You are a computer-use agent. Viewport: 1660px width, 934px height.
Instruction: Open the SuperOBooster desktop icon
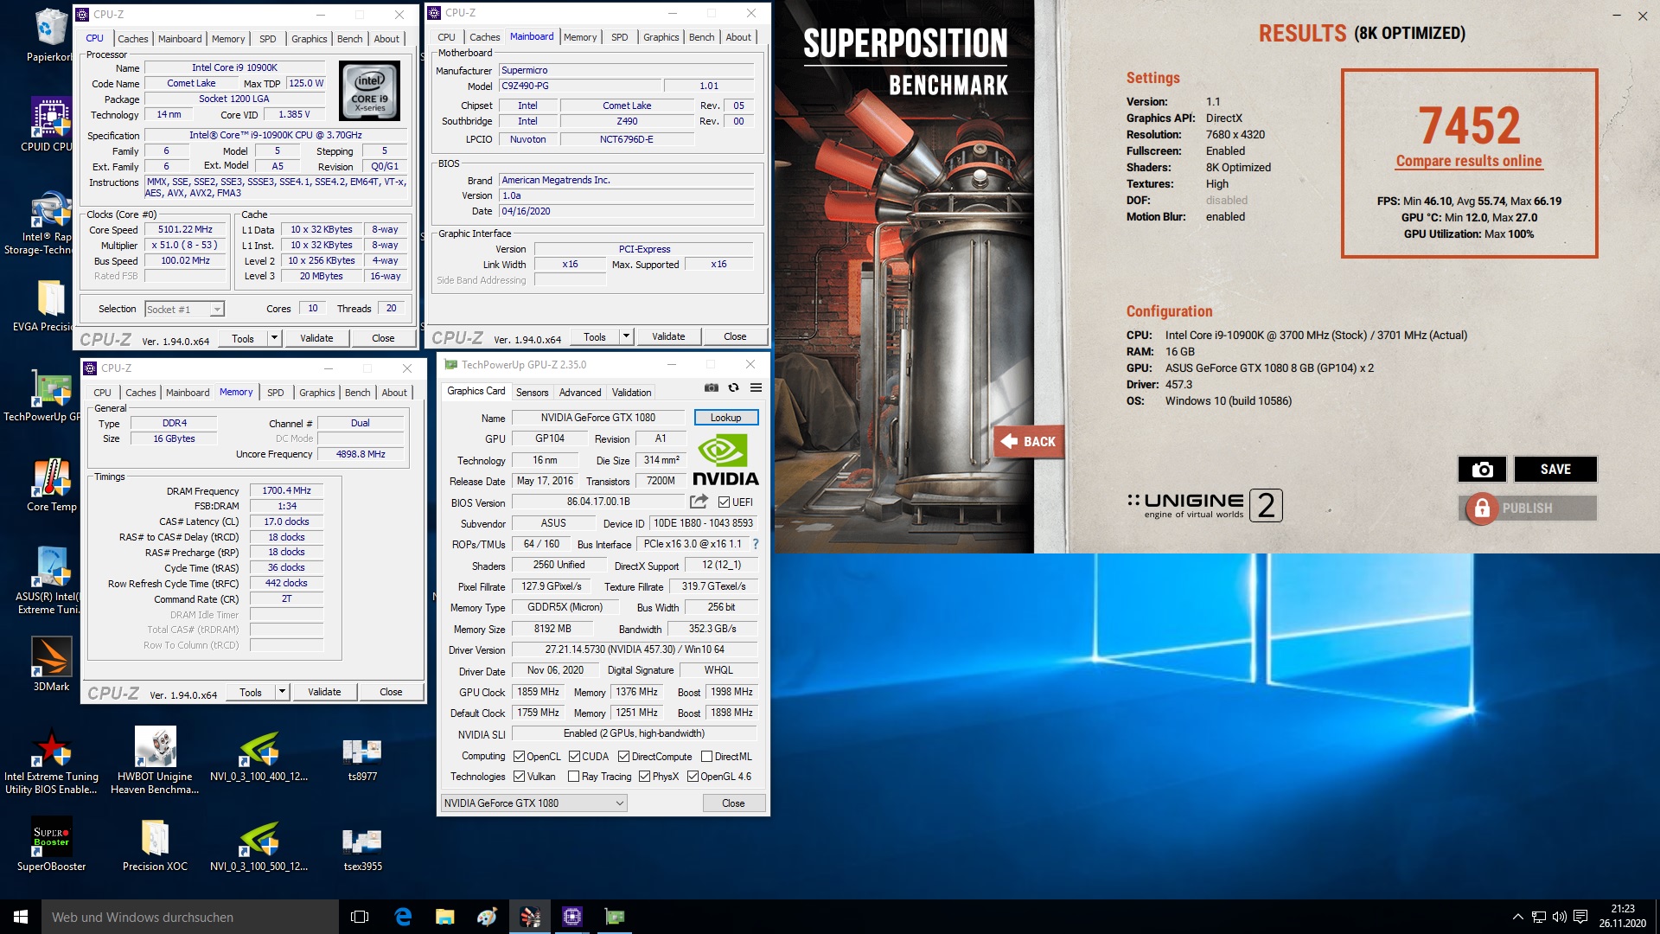tap(52, 845)
